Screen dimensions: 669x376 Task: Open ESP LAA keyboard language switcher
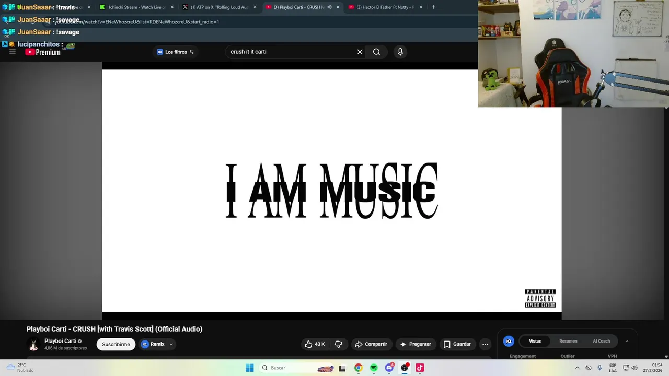tap(613, 368)
